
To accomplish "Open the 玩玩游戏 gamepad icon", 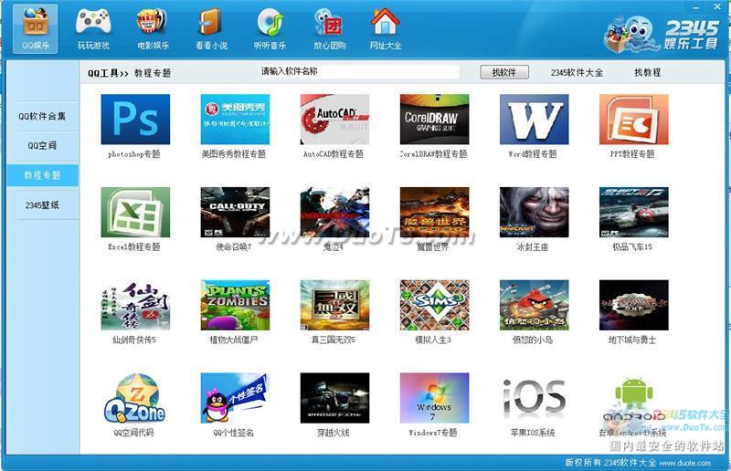I will point(93,22).
